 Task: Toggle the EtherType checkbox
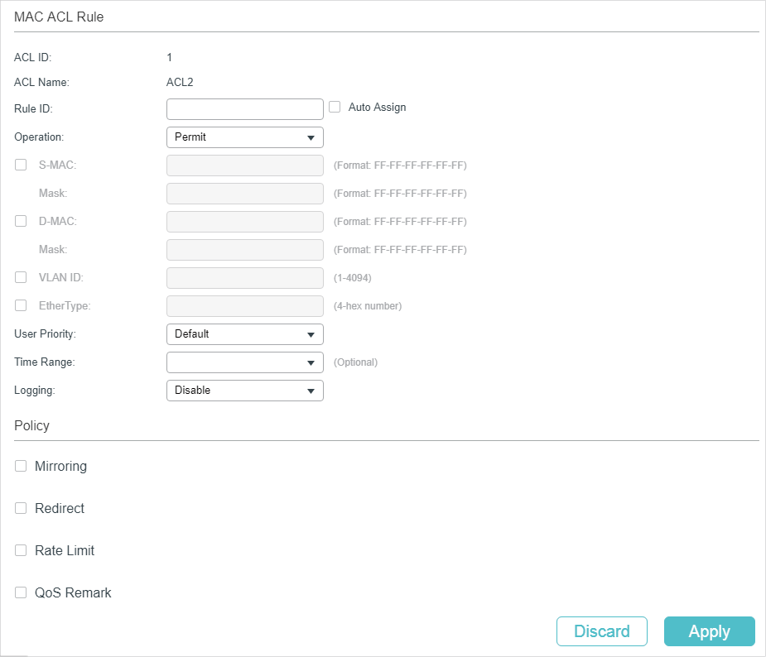point(21,305)
